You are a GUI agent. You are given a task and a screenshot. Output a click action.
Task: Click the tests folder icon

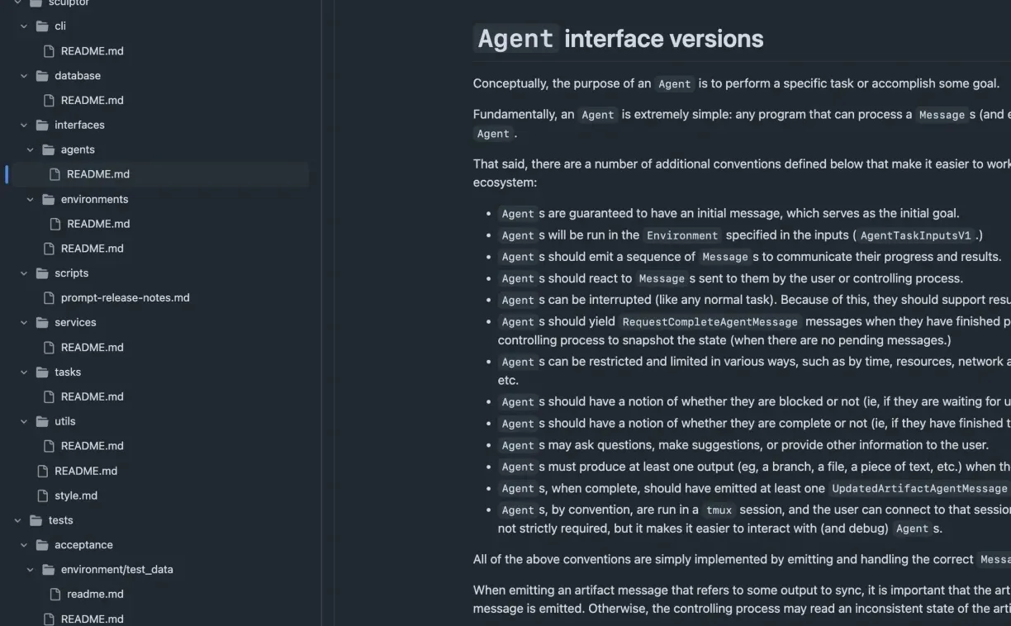coord(36,520)
